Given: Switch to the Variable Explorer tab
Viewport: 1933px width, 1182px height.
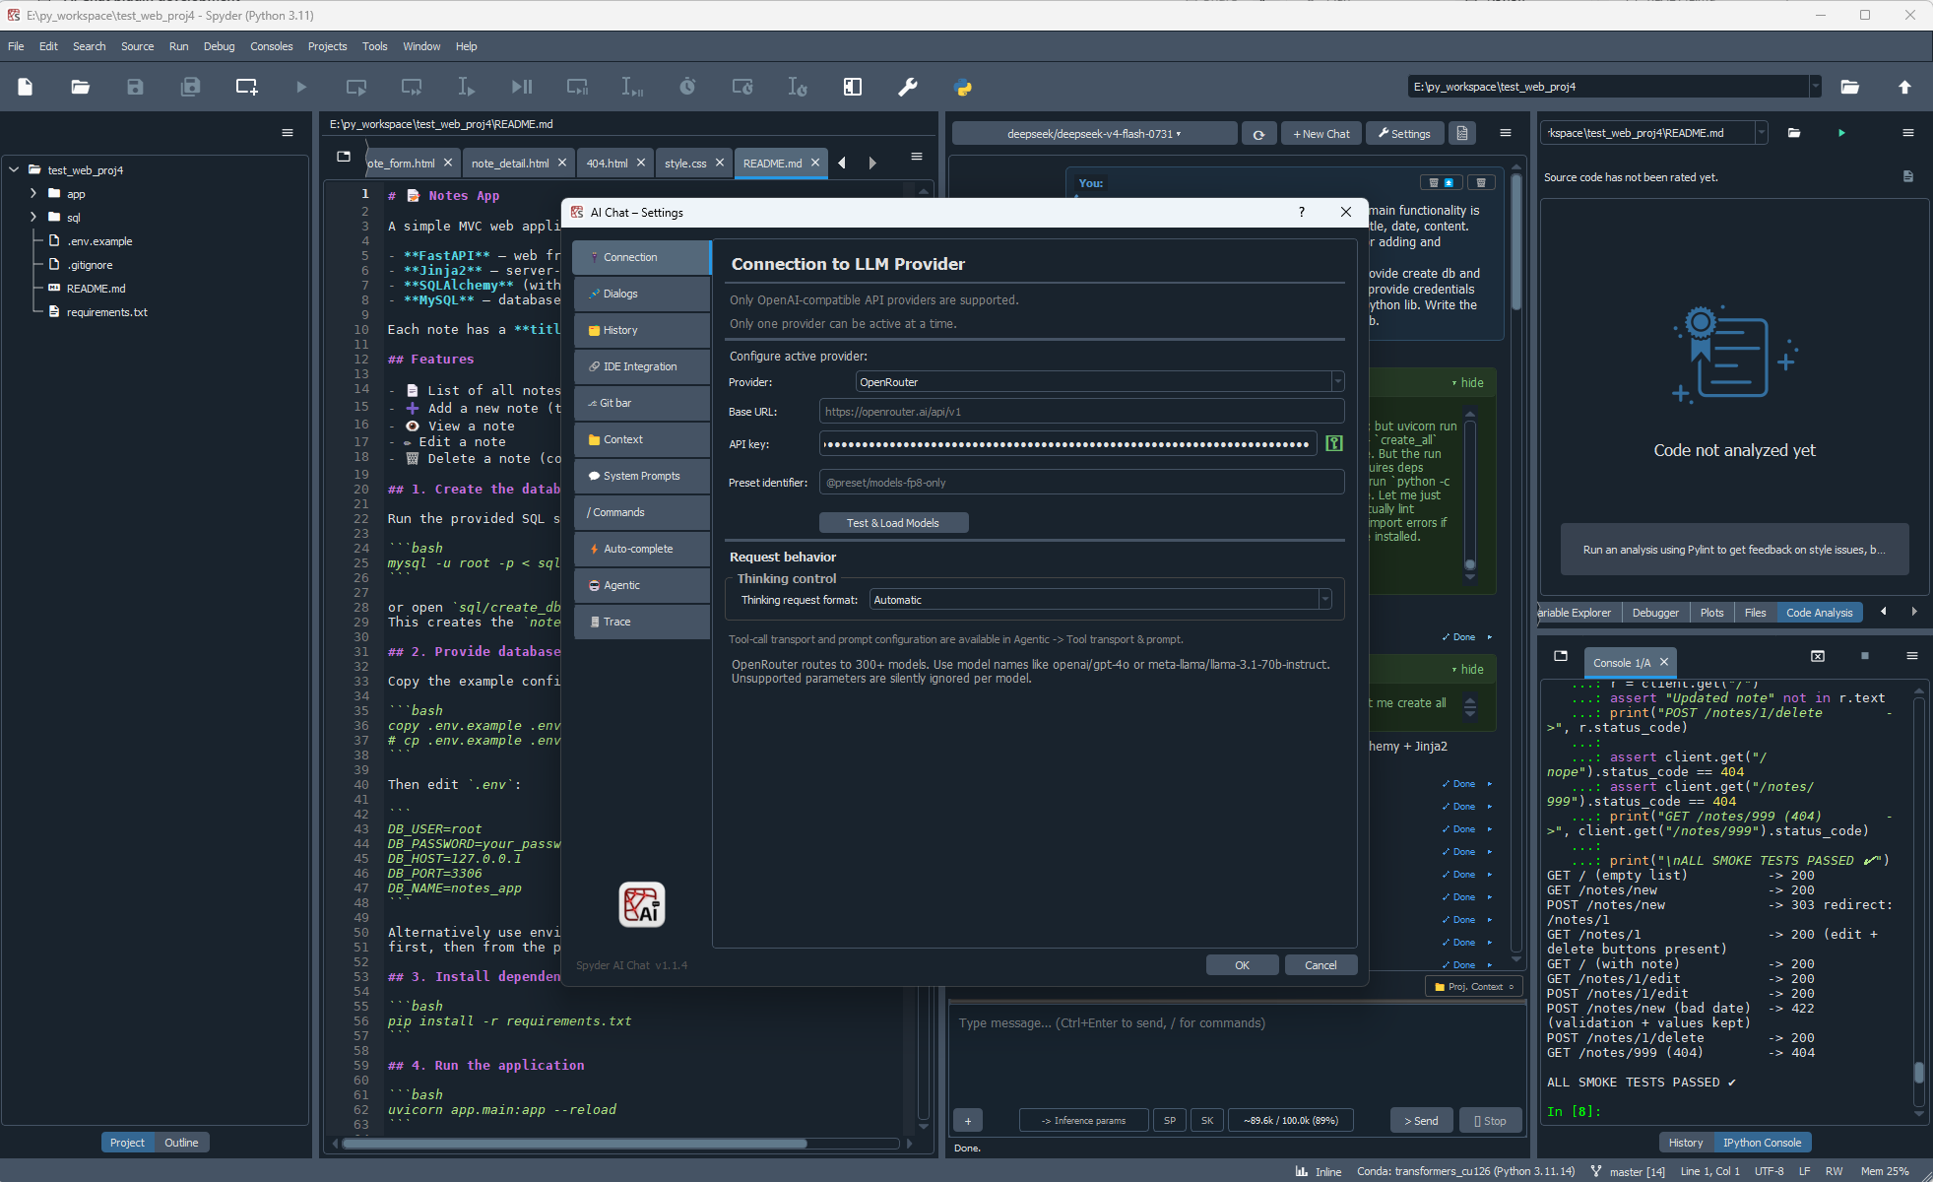Looking at the screenshot, I should tap(1579, 613).
